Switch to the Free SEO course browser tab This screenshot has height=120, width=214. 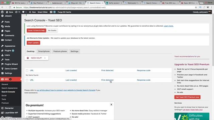[171, 3]
